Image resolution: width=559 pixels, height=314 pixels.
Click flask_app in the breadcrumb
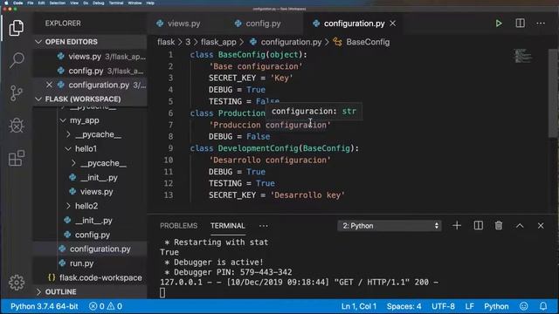click(218, 42)
